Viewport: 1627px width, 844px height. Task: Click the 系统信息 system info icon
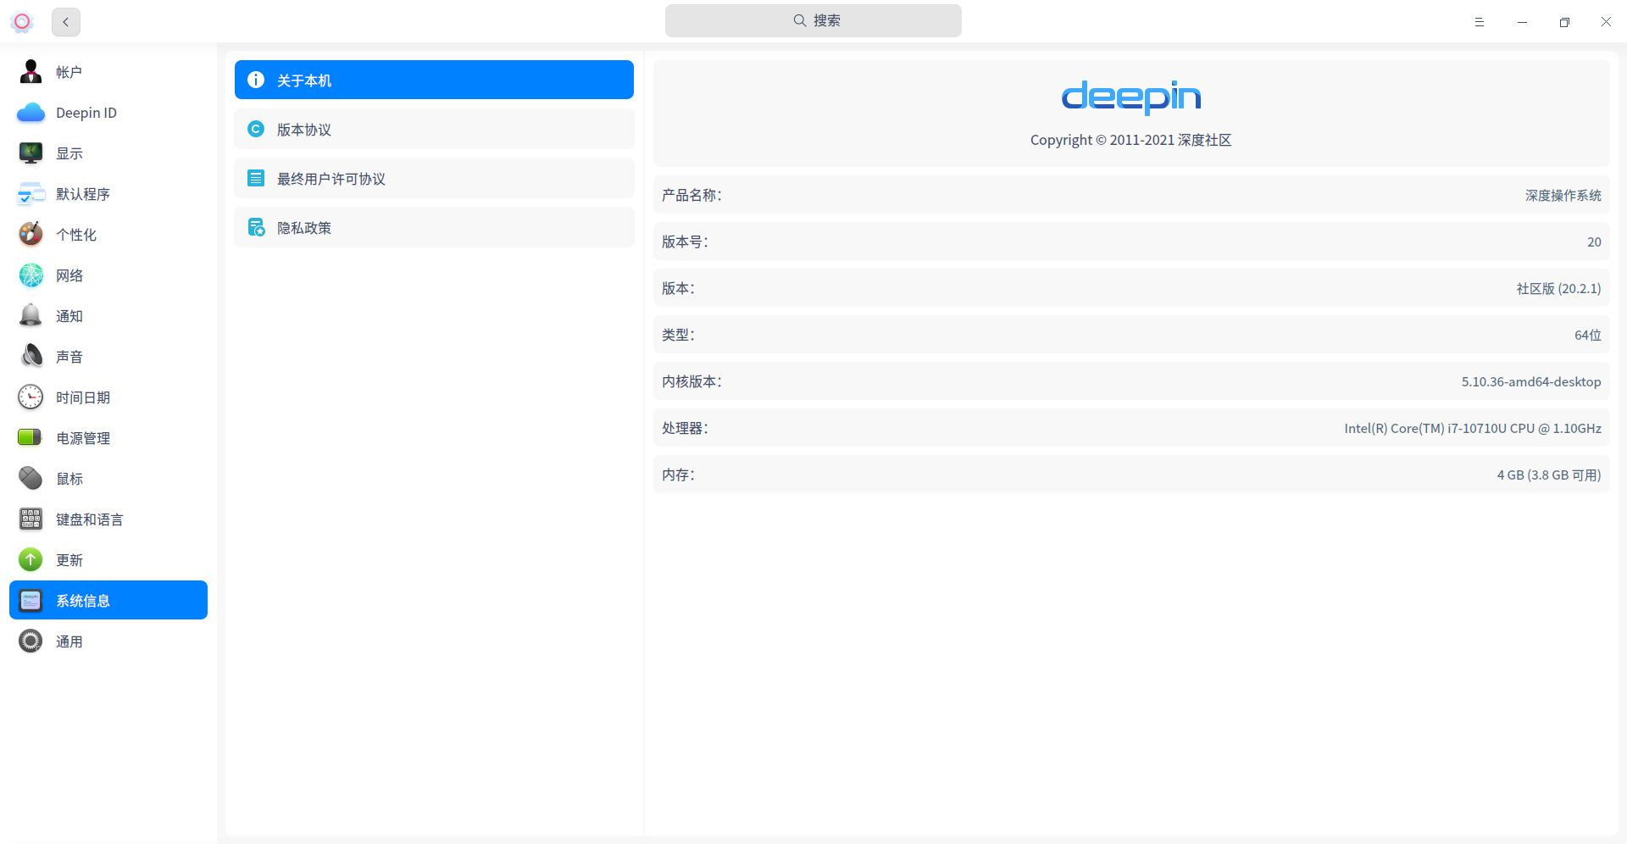(31, 601)
